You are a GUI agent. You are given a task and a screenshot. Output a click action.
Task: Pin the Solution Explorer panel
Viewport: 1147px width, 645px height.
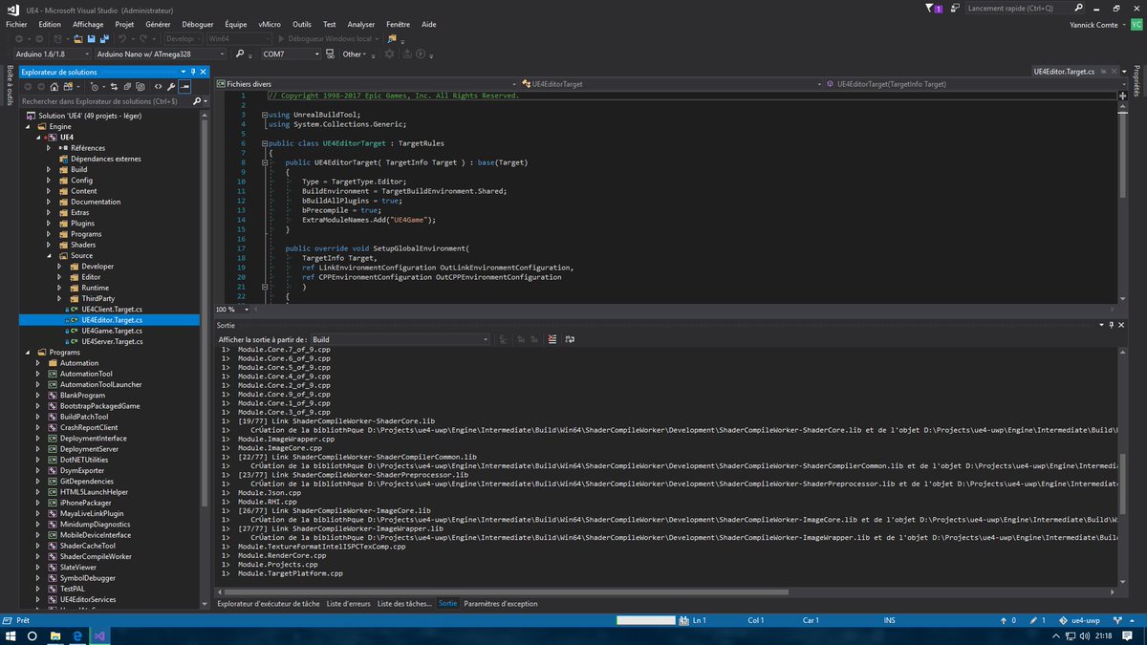[x=192, y=72]
